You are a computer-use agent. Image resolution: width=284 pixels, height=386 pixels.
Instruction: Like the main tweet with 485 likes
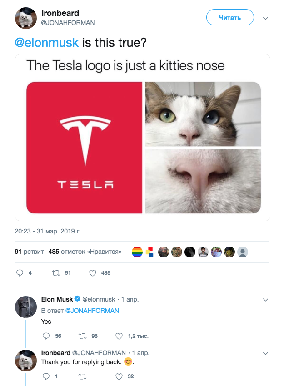click(93, 273)
